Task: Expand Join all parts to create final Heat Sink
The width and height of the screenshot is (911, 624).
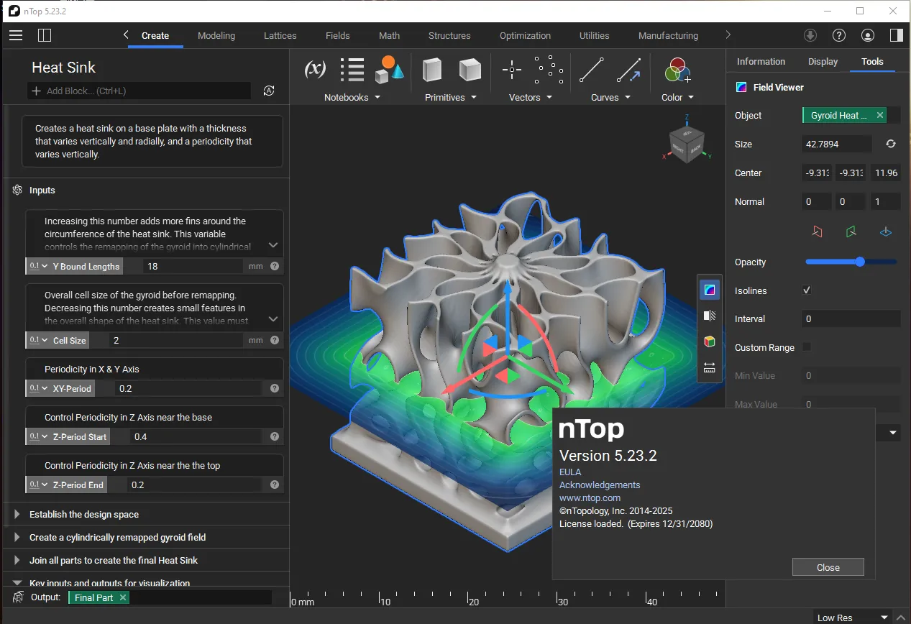Action: click(17, 560)
